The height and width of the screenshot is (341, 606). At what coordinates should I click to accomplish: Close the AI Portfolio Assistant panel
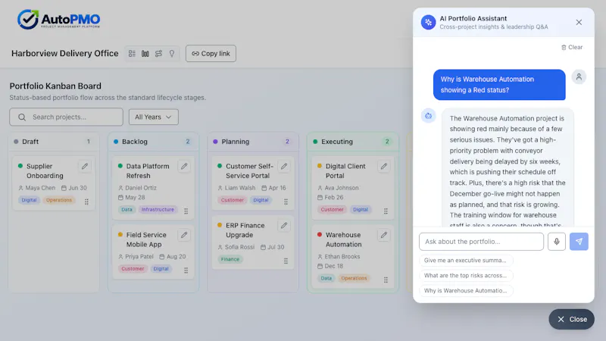click(579, 23)
